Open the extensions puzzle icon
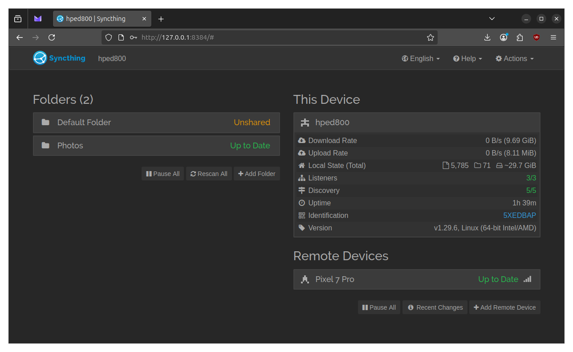 pos(520,37)
